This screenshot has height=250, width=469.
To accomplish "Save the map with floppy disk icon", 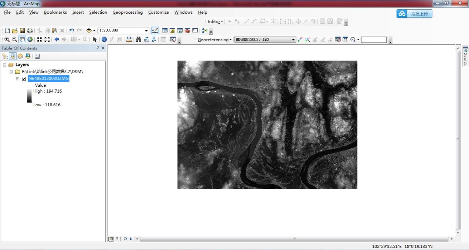I will click(22, 31).
